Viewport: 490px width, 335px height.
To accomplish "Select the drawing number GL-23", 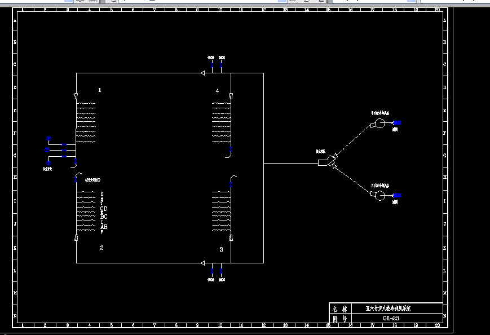I will pyautogui.click(x=391, y=318).
